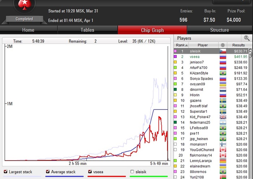Click ovsyan09's Ukraine flag icon

[x=223, y=84]
